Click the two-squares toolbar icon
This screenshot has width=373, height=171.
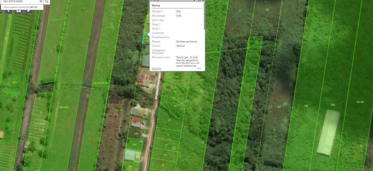(18, 10)
